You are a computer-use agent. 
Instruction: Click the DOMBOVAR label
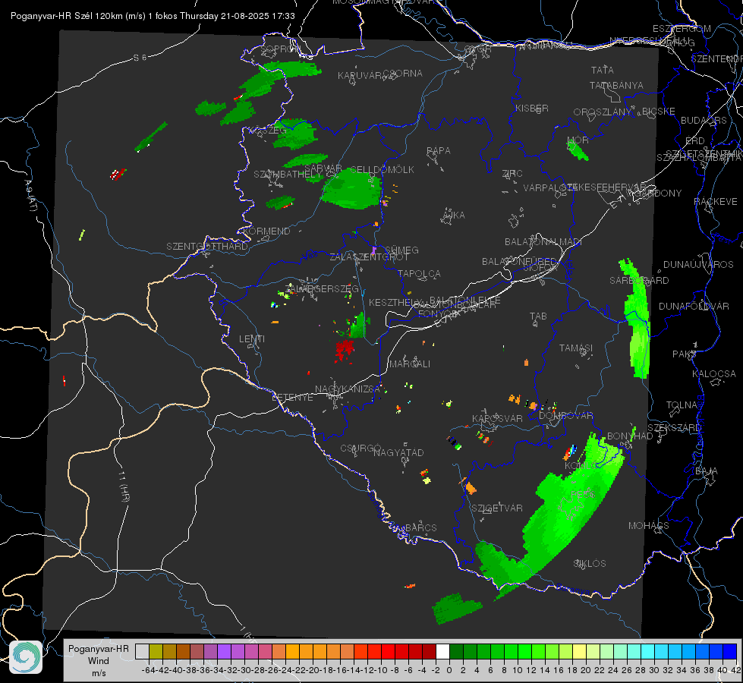(565, 416)
